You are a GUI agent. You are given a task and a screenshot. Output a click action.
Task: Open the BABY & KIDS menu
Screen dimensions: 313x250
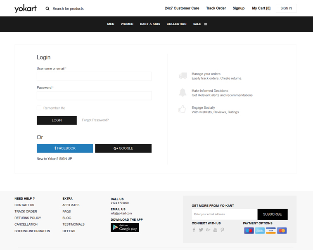click(150, 24)
